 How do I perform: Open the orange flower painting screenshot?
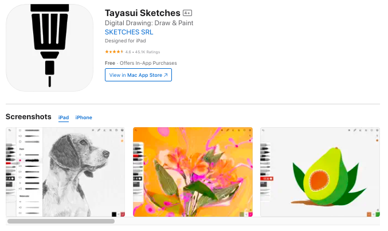point(193,172)
